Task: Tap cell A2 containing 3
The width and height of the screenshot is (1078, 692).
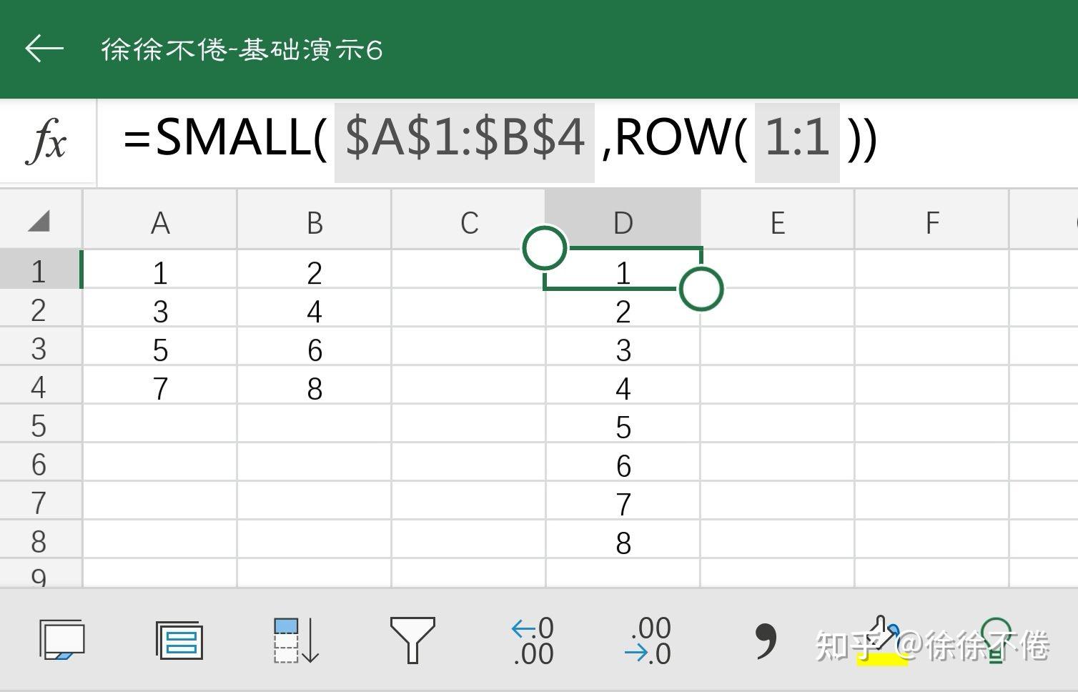Action: 160,308
